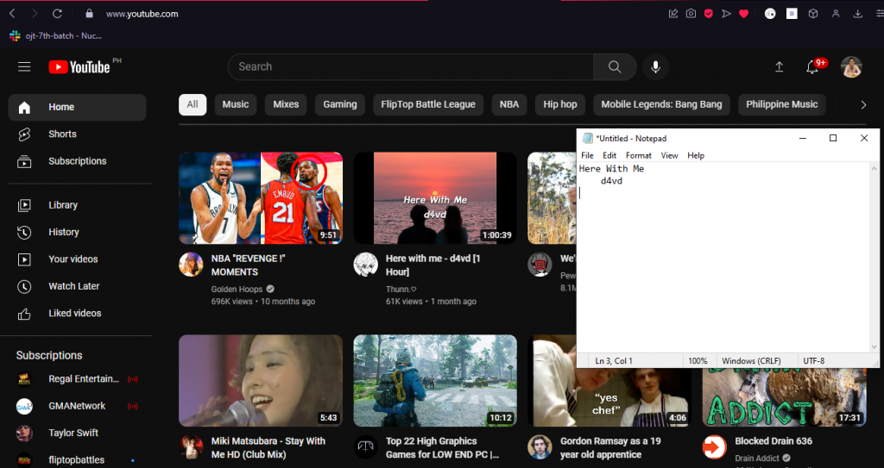This screenshot has height=468, width=884.
Task: Select the Mobile Legends: Bang Bang chip
Action: tap(661, 104)
